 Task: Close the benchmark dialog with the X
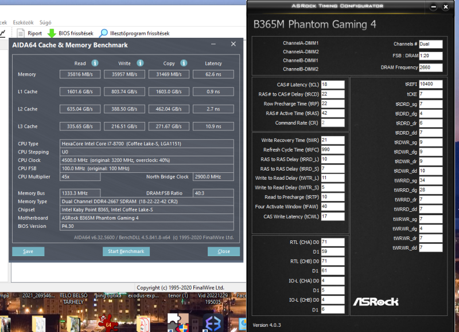[x=234, y=44]
